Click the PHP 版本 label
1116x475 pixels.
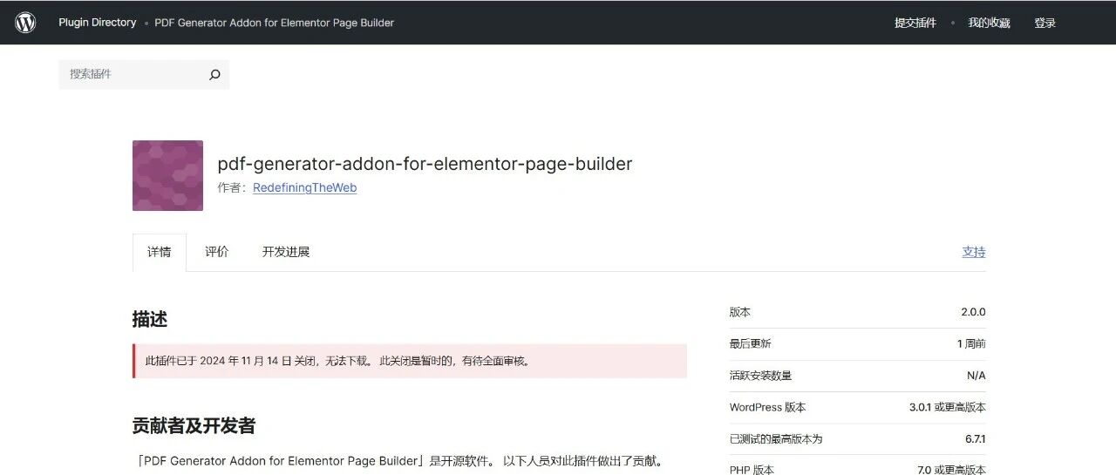(x=752, y=470)
